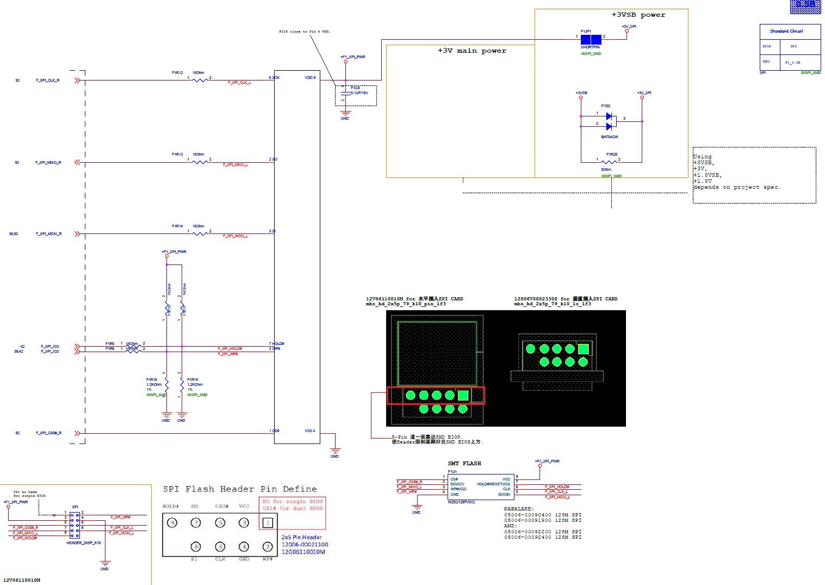Click the 'SHORTPIN' label under F1JP1
The height and width of the screenshot is (585, 825).
tap(590, 47)
